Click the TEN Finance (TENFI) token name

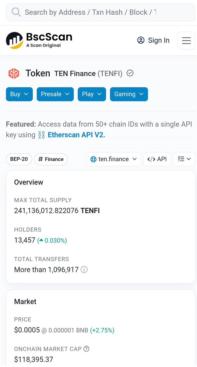click(88, 73)
